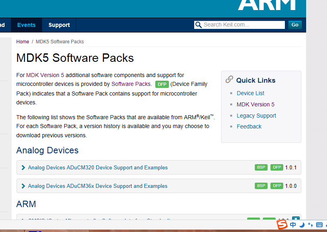Open the Support menu tab

pyautogui.click(x=59, y=25)
